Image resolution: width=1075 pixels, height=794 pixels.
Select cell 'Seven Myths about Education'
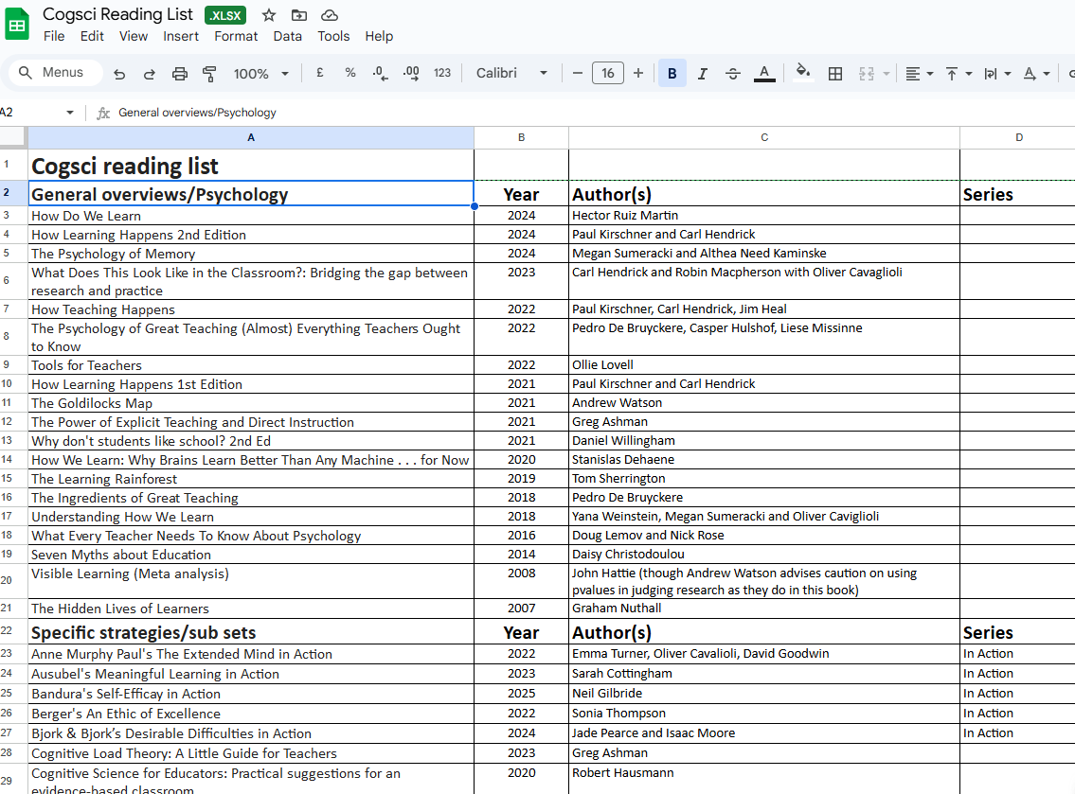[x=251, y=555]
